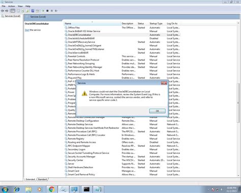Viewport: 241px width, 193px height.
Task: Open the blue Help toolbar icon
Action: pyautogui.click(x=33, y=11)
